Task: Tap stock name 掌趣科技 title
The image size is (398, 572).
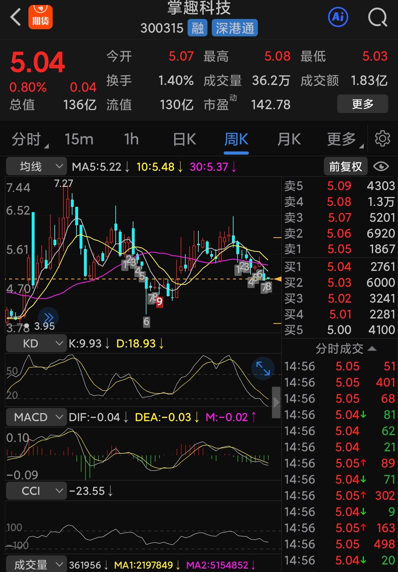Action: (199, 7)
